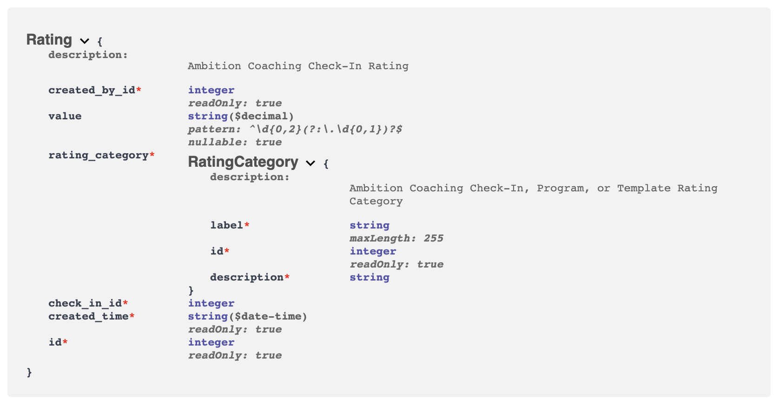Collapse the Rating model expander chevron
This screenshot has height=405, width=779.
pyautogui.click(x=84, y=41)
